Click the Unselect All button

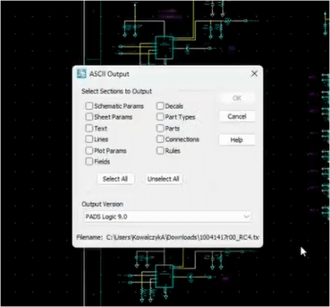163,179
